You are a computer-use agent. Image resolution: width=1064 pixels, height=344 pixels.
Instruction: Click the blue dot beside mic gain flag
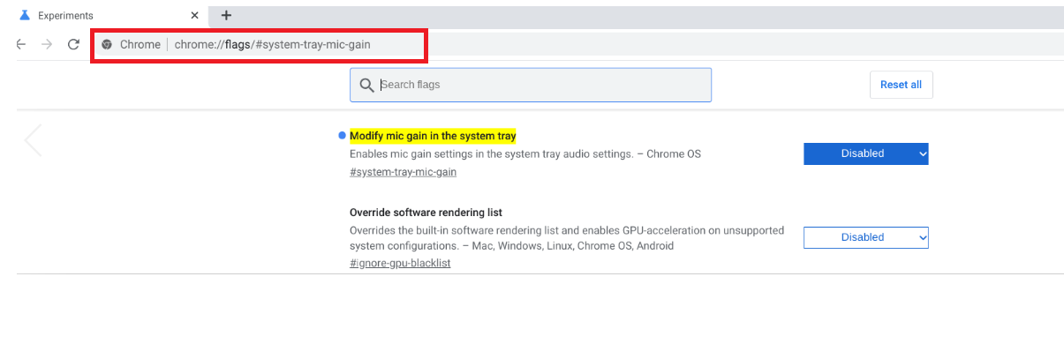click(x=342, y=136)
